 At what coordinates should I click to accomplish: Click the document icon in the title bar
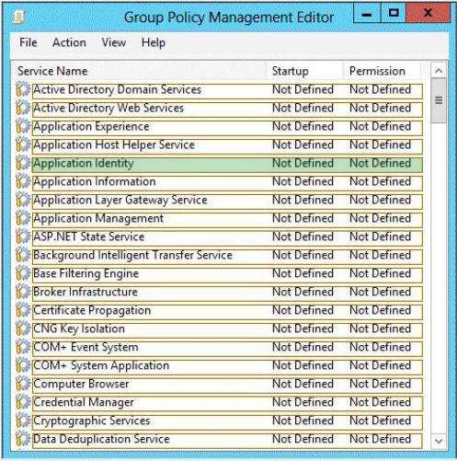(19, 17)
